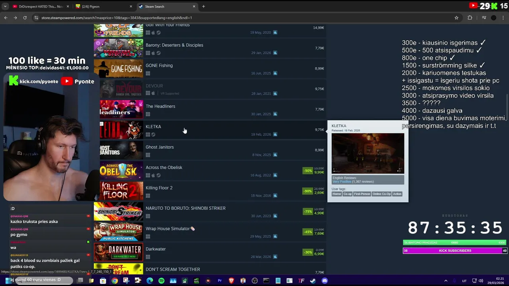Open the Darkwater listing
Screen dimensions: 509x286
point(210,252)
